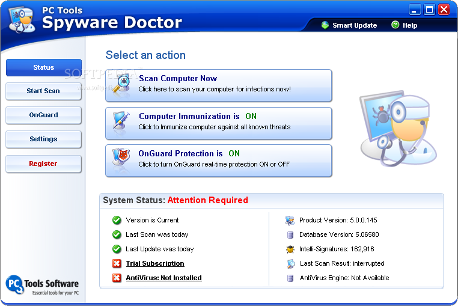Click the Intelli-Signatures bug icon

(x=290, y=249)
